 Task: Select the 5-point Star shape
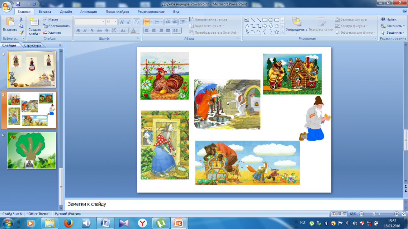277,32
